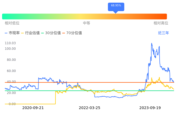This screenshot has height=117, width=181.
Task: Open the 近三年 time range selector
Action: [x=163, y=33]
